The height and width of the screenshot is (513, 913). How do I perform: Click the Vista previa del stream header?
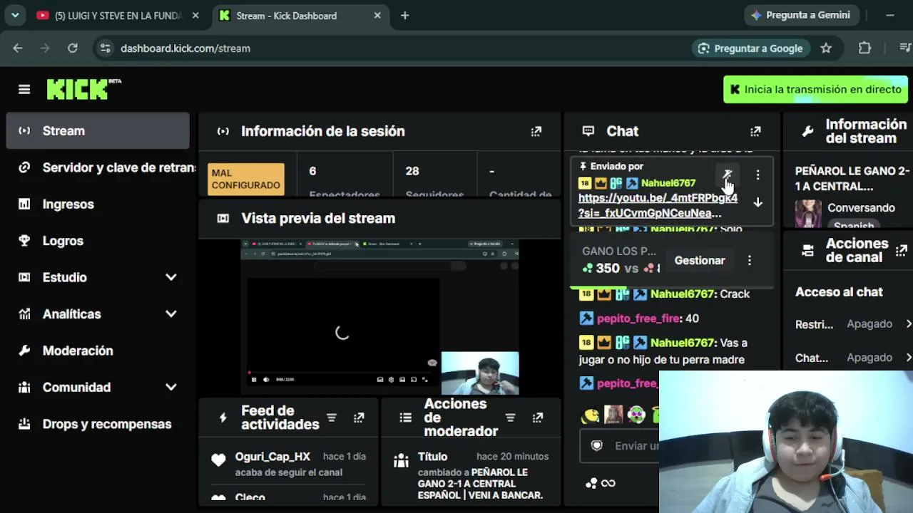click(318, 219)
